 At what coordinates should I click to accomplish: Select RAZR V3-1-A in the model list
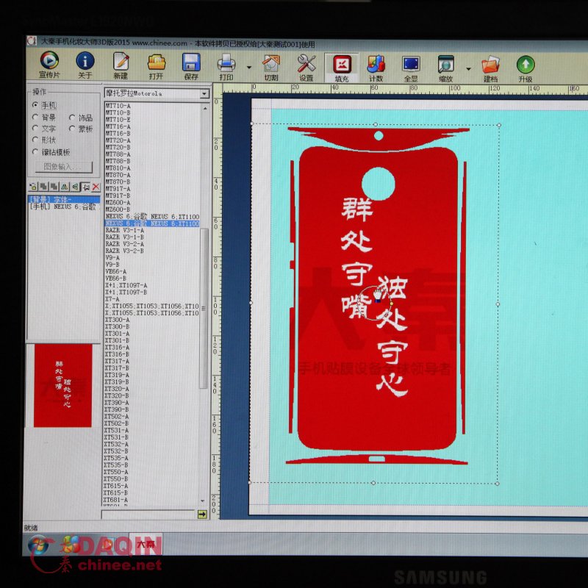[x=124, y=231]
